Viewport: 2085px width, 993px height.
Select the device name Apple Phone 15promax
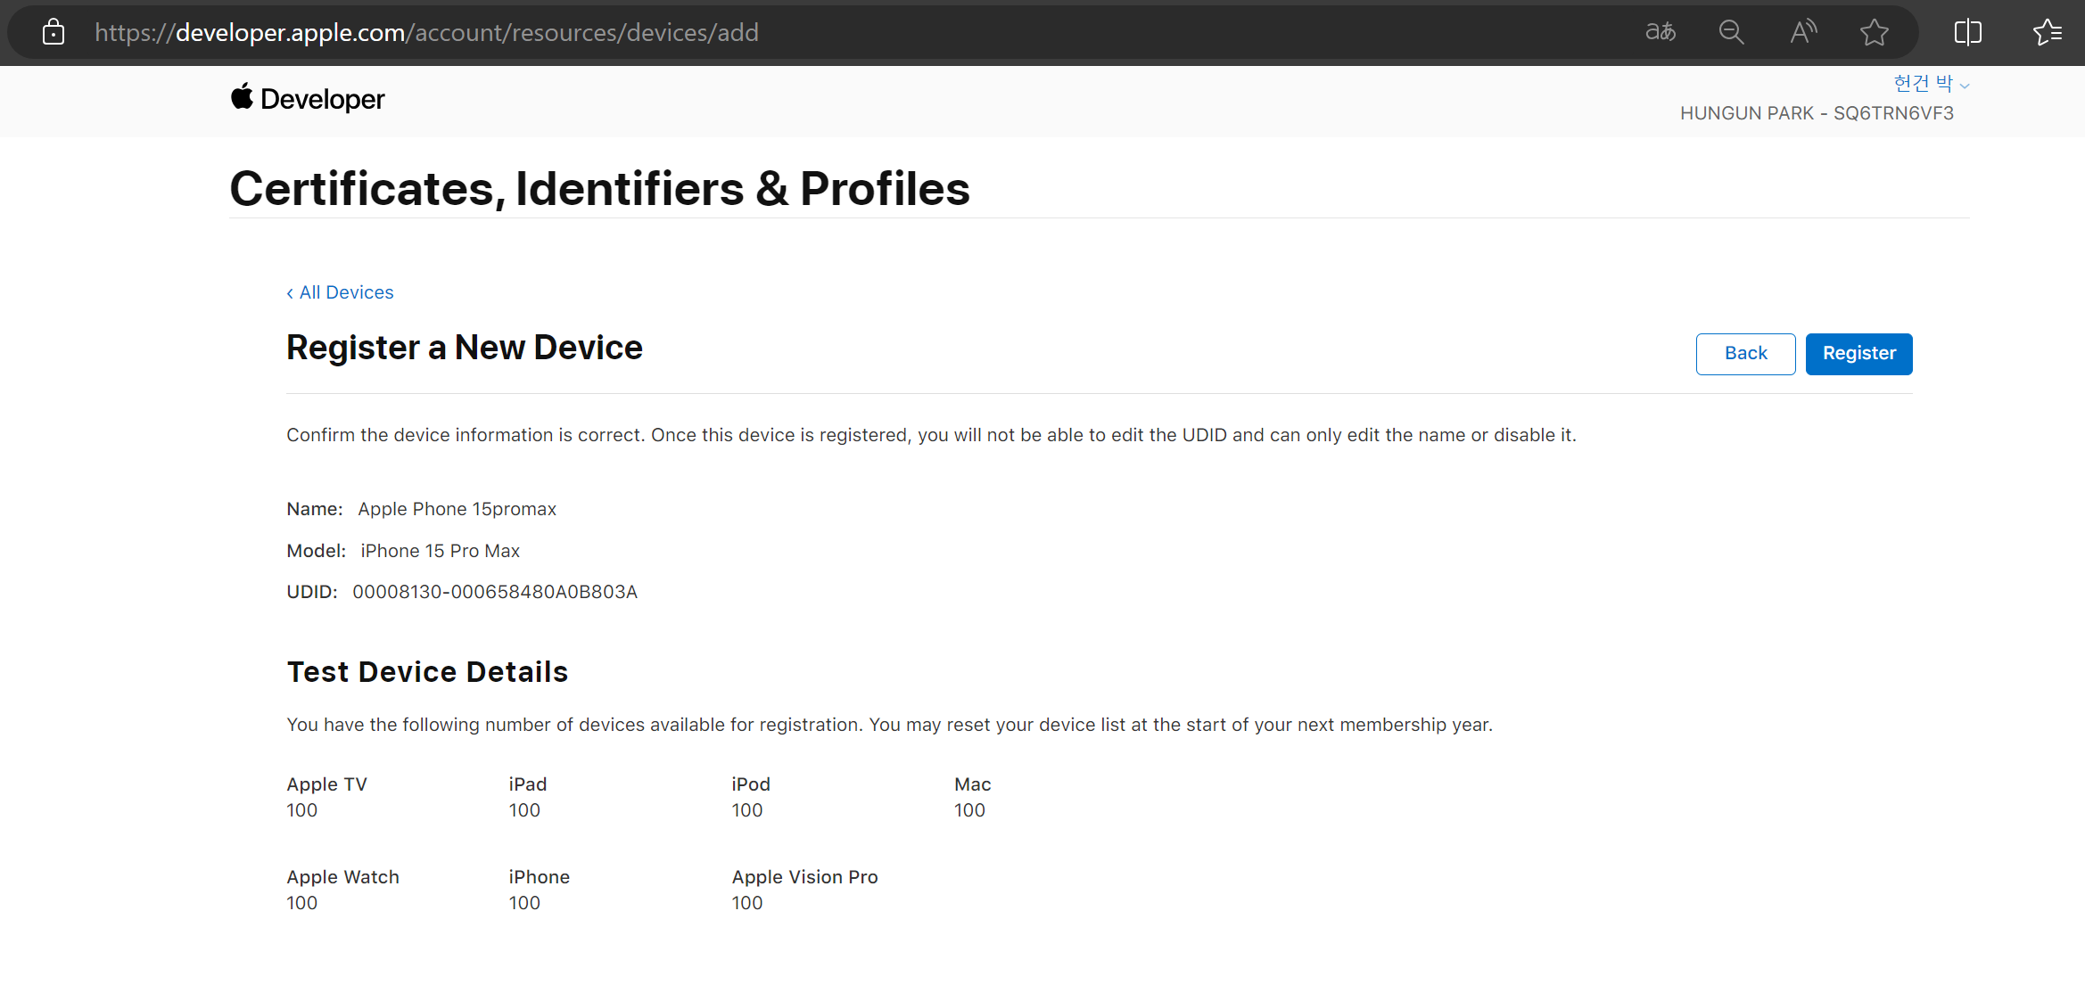(457, 509)
